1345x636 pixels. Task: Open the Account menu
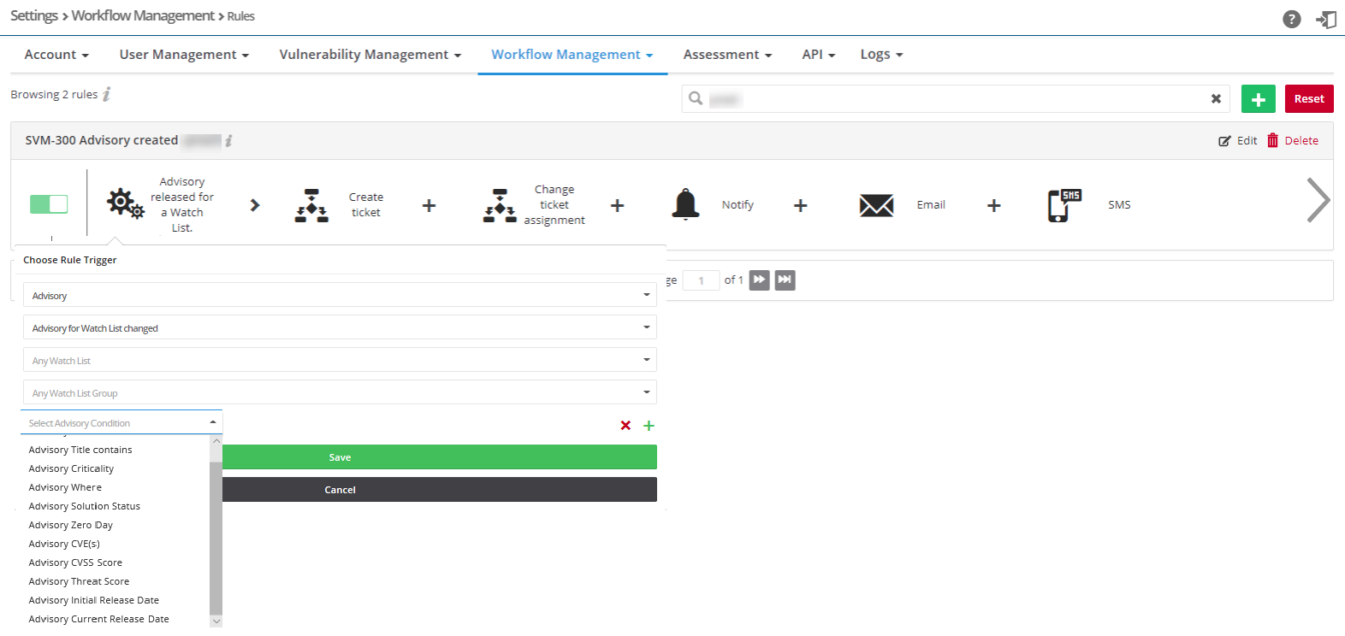[56, 55]
